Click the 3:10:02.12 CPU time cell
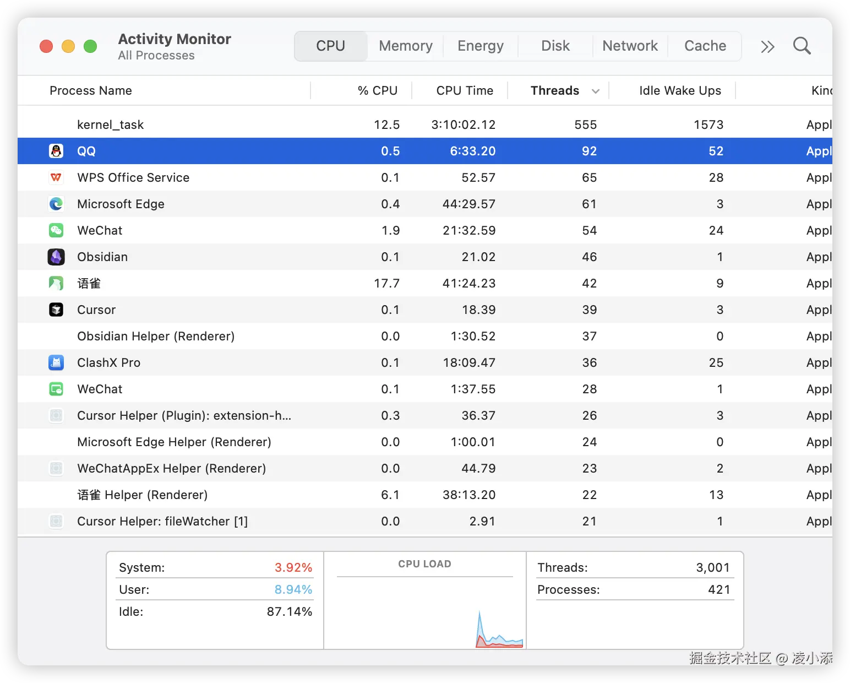 pos(464,124)
